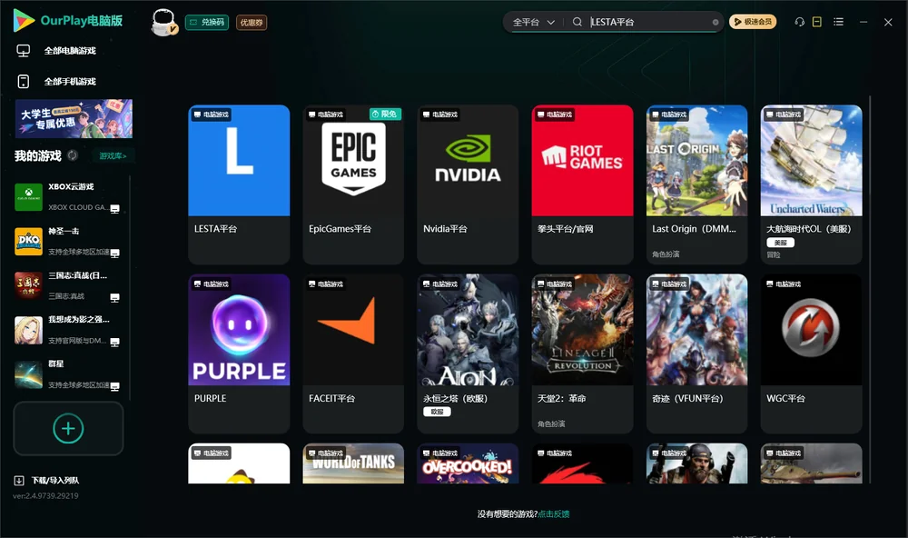Open the 大学生专属优惠 banner
The height and width of the screenshot is (538, 908).
click(x=74, y=119)
